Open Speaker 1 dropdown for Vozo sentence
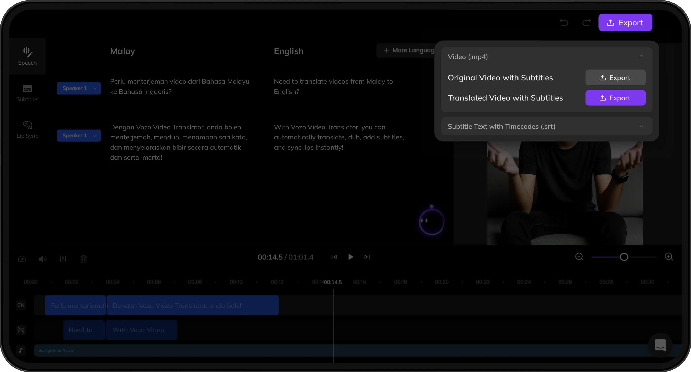Screen dimensions: 691x372 pyautogui.click(x=79, y=135)
